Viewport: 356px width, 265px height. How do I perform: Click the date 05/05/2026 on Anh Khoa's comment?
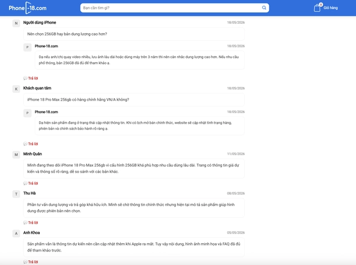(236, 232)
